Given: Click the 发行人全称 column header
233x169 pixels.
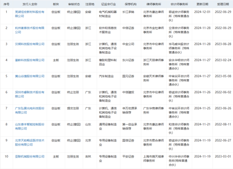Looking at the screenshot, I should click(30, 4).
